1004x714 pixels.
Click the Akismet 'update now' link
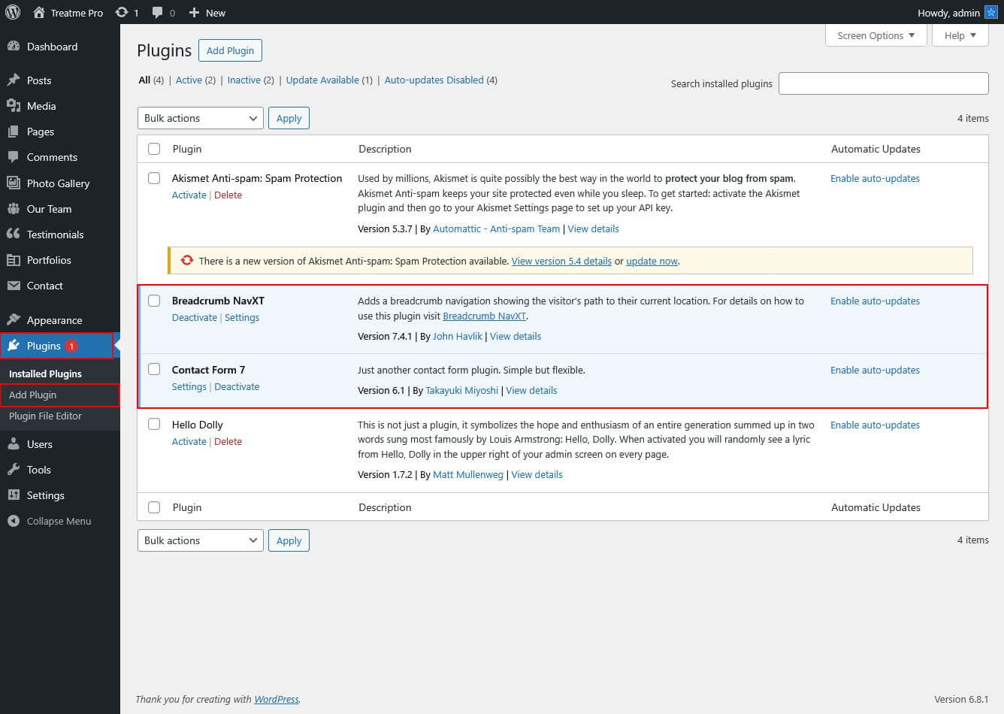tap(652, 261)
